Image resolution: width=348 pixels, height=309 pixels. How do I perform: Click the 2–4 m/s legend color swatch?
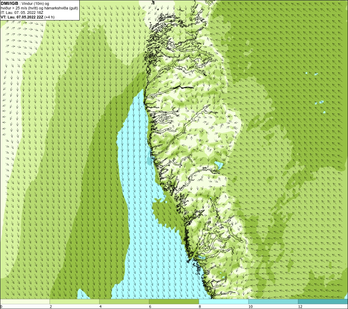point(74,301)
